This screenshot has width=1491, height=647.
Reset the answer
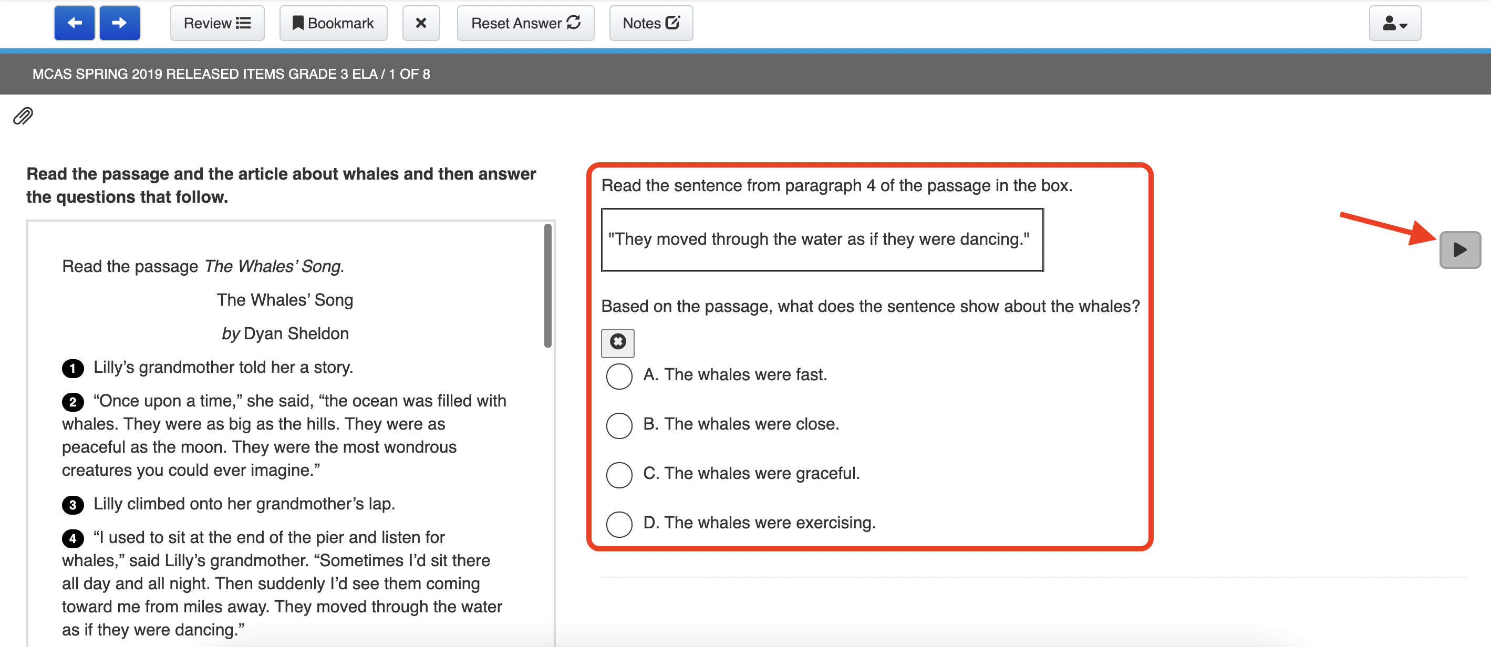pyautogui.click(x=525, y=23)
